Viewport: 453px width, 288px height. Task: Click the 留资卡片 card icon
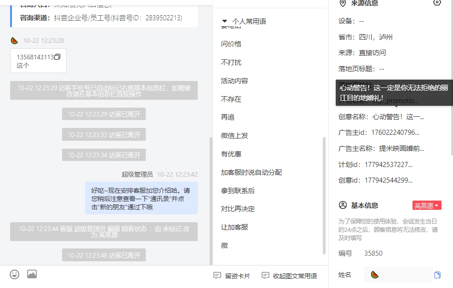[217, 275]
